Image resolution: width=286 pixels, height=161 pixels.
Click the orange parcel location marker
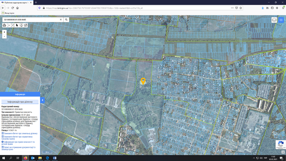point(143,81)
